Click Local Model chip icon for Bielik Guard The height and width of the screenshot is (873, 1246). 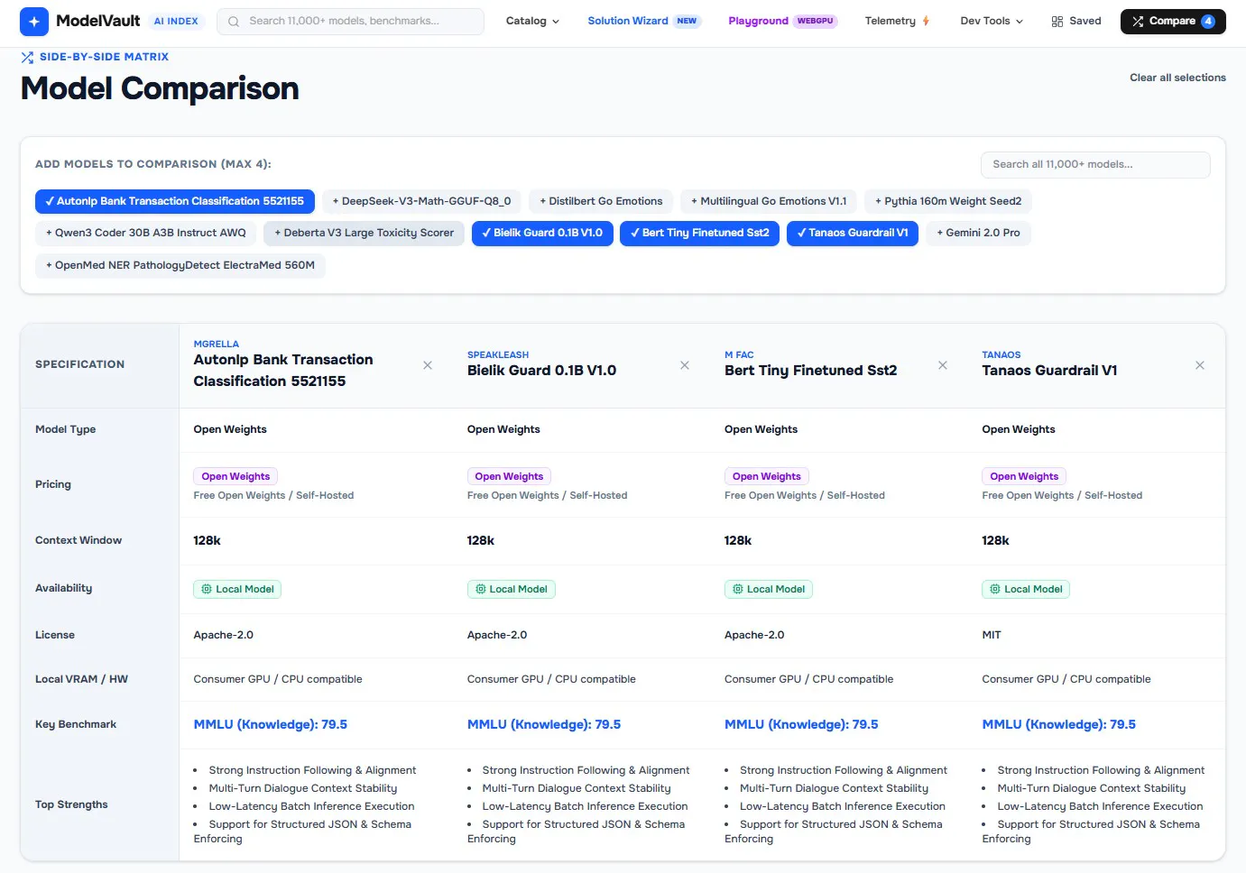pos(481,590)
